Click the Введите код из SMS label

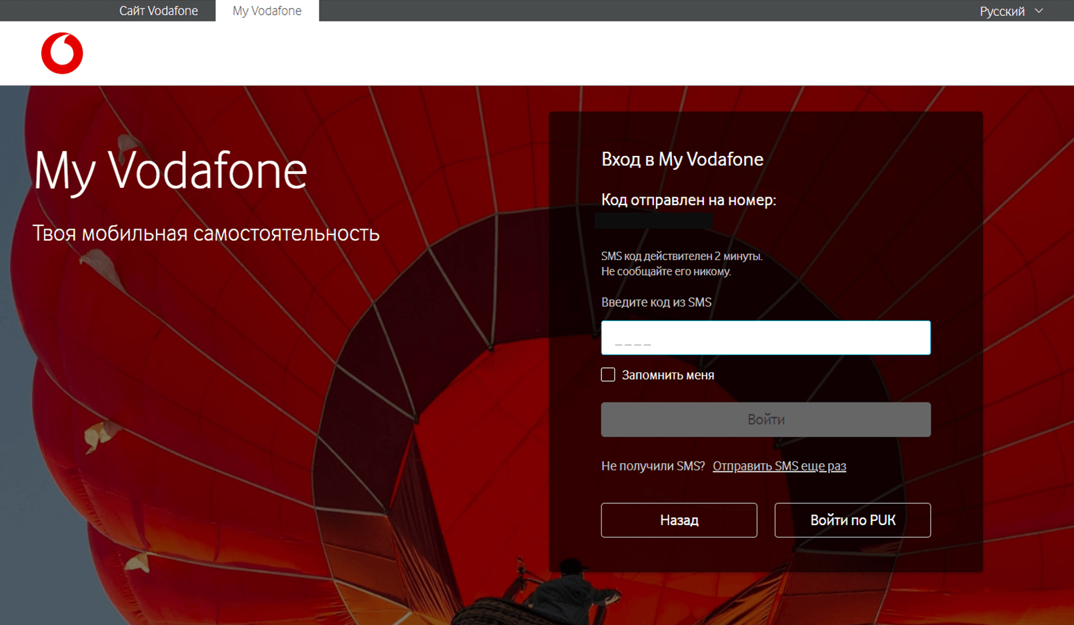click(x=656, y=303)
